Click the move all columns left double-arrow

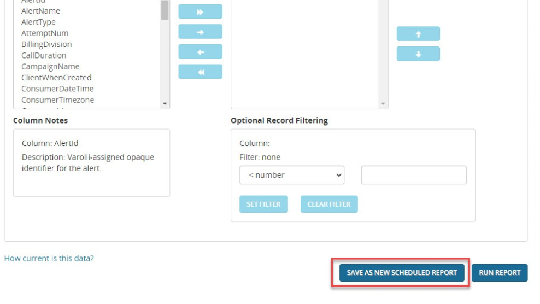point(200,72)
